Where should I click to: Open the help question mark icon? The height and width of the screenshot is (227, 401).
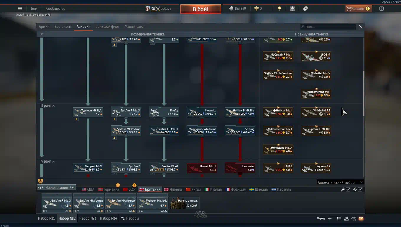[382, 9]
